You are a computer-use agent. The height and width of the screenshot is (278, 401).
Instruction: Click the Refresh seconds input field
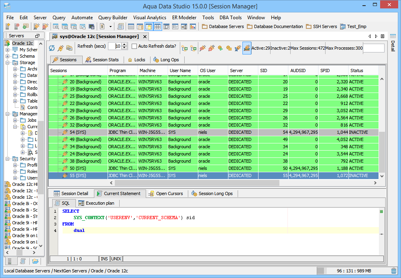[115, 46]
